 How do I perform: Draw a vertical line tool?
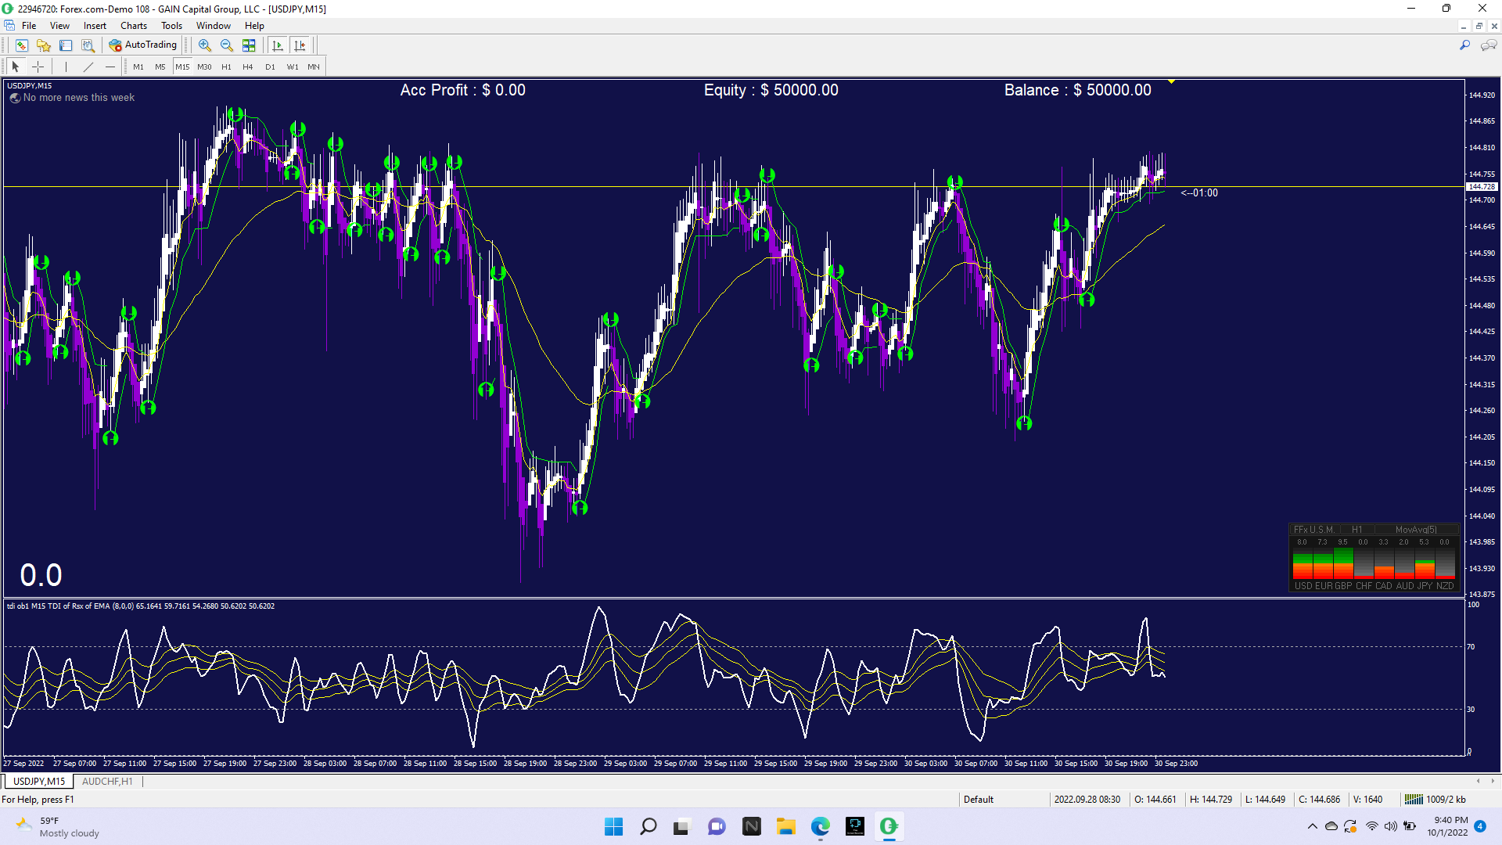coord(66,67)
